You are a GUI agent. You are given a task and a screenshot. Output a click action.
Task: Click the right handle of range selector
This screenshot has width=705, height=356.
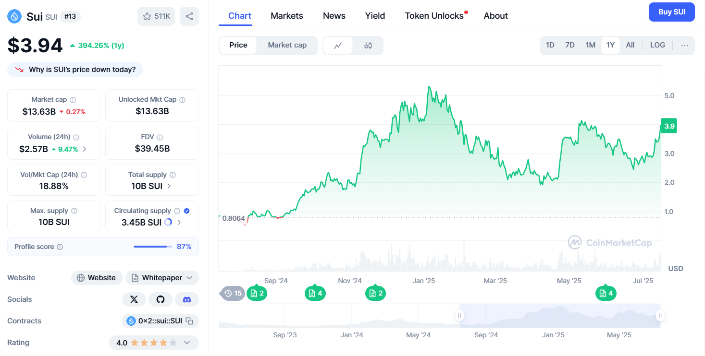click(660, 315)
